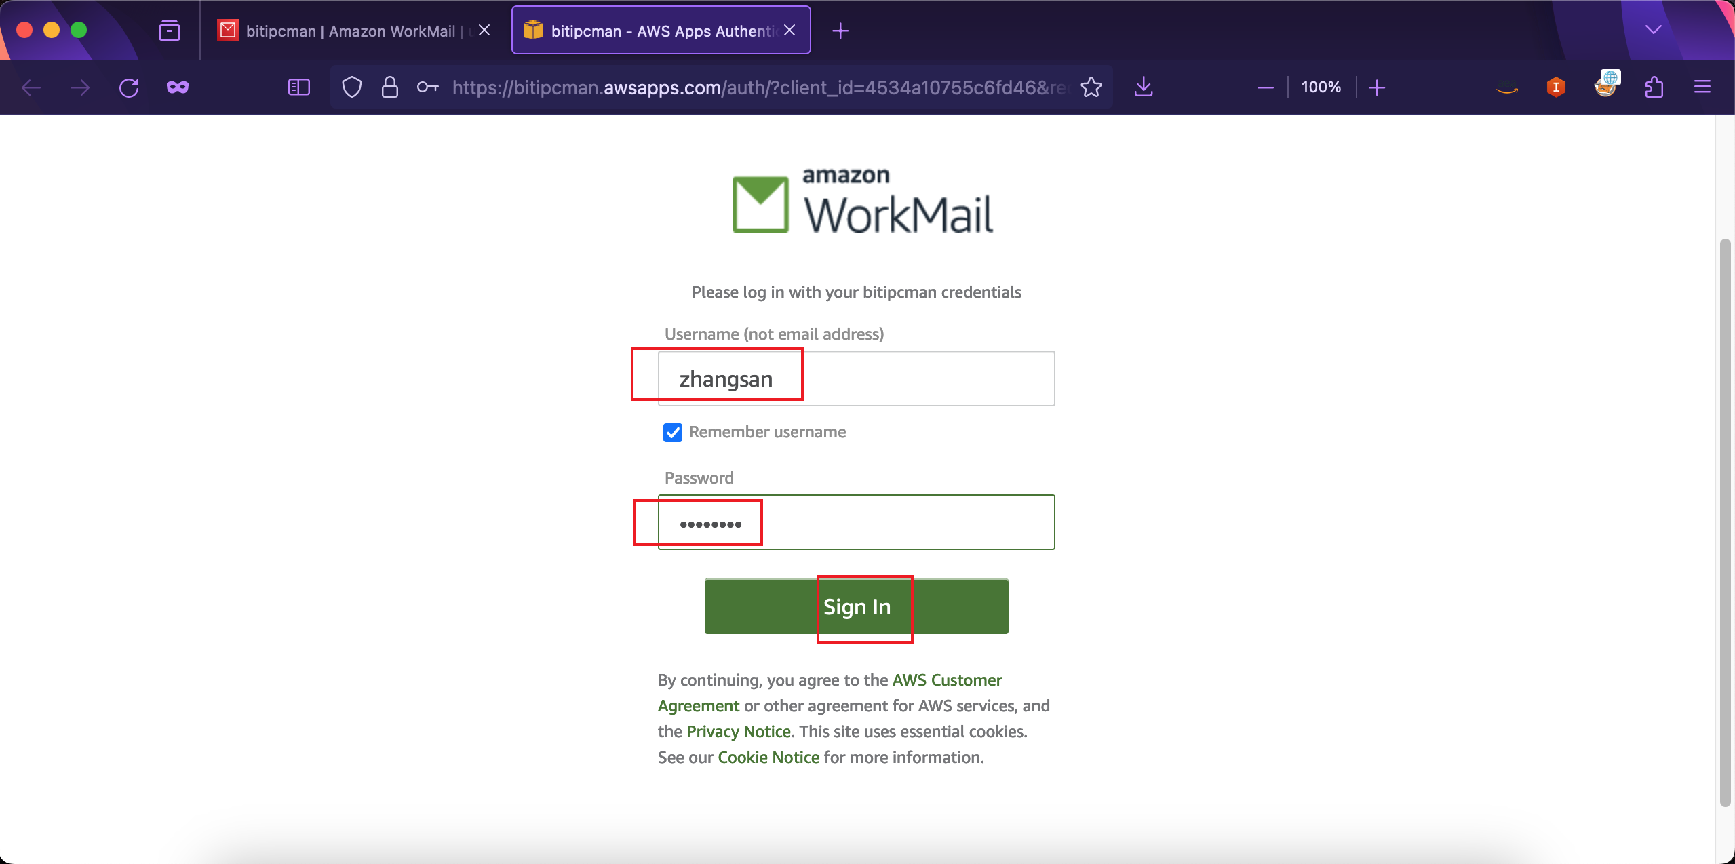
Task: Zoom out with the minus control
Action: tap(1265, 87)
